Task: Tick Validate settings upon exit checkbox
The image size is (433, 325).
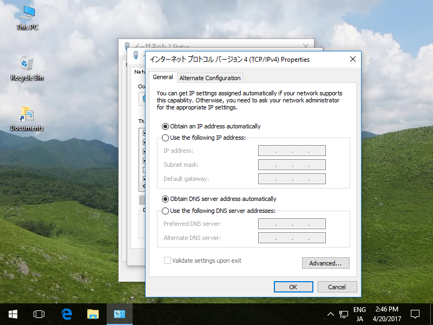Action: [202, 261]
